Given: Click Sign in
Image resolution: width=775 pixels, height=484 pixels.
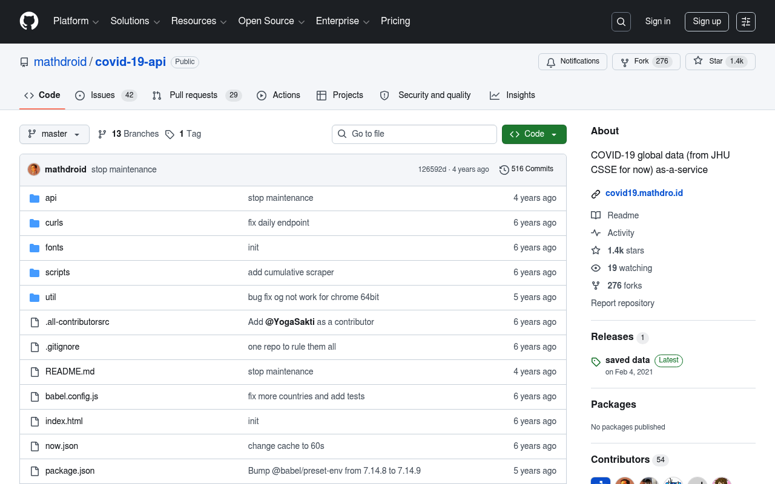Looking at the screenshot, I should click(658, 21).
